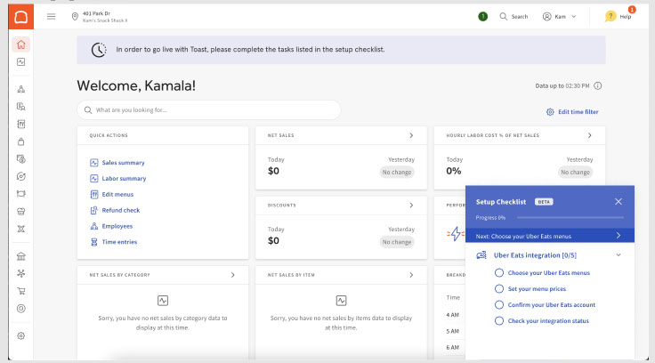Close the Setup Checklist panel
The image size is (655, 363).
619,201
